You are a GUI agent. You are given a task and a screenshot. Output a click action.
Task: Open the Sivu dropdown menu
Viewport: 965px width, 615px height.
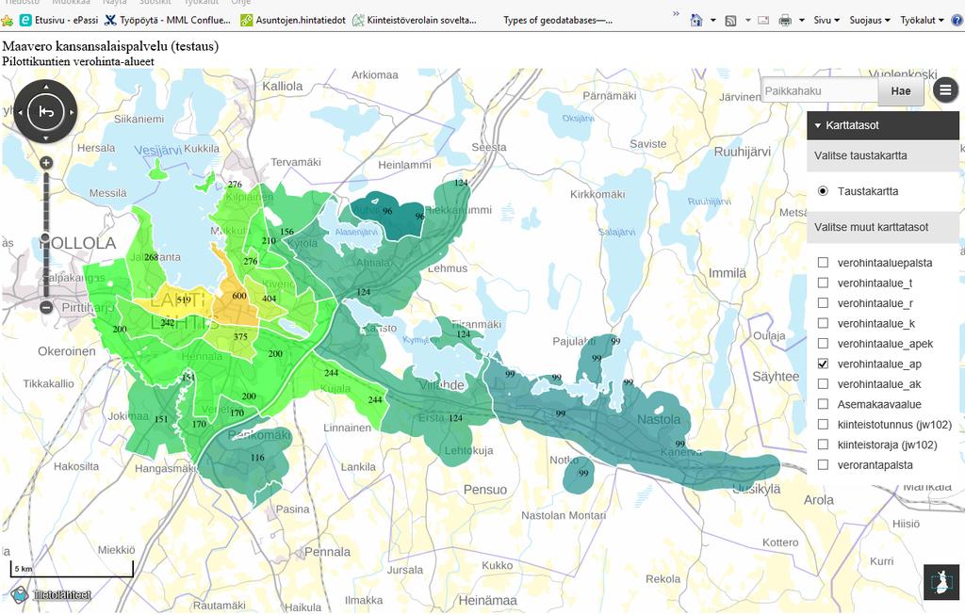point(826,21)
